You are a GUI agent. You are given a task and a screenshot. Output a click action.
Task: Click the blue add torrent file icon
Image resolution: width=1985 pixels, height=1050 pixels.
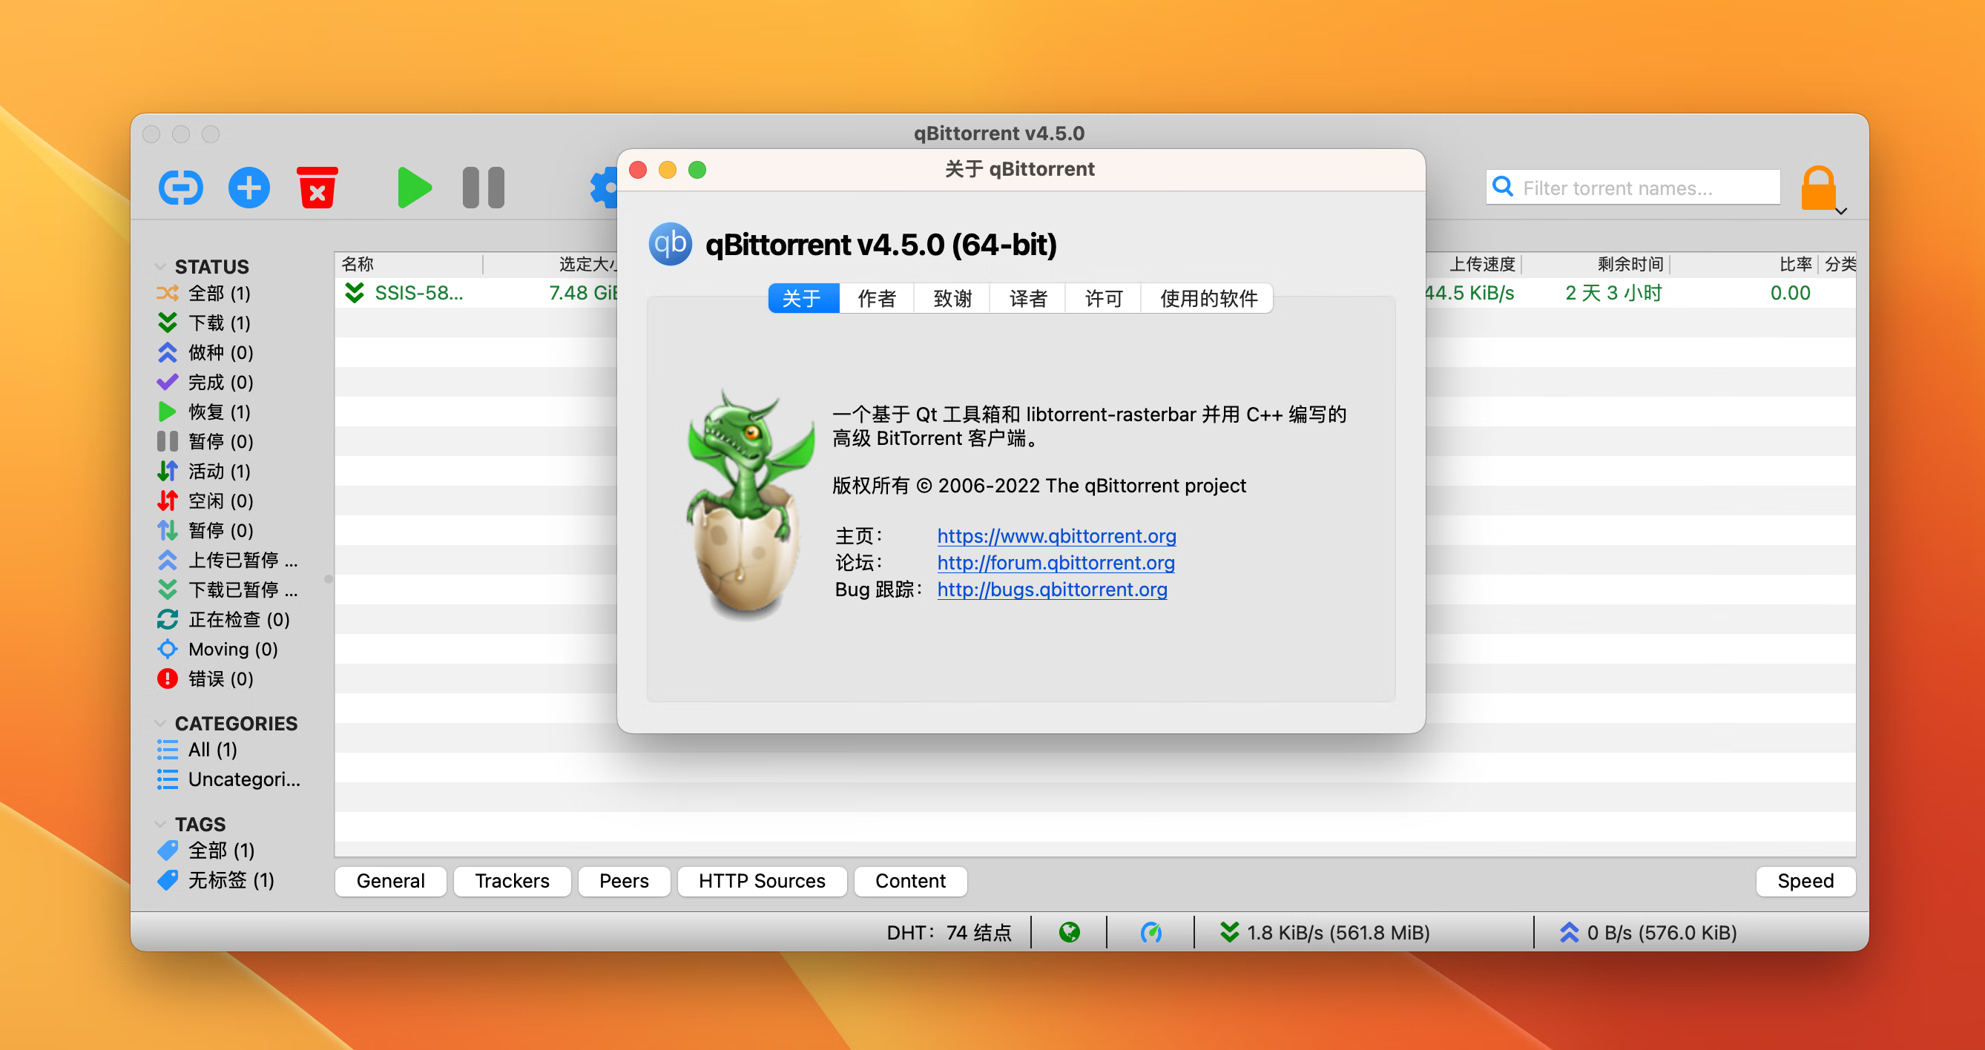pos(249,188)
